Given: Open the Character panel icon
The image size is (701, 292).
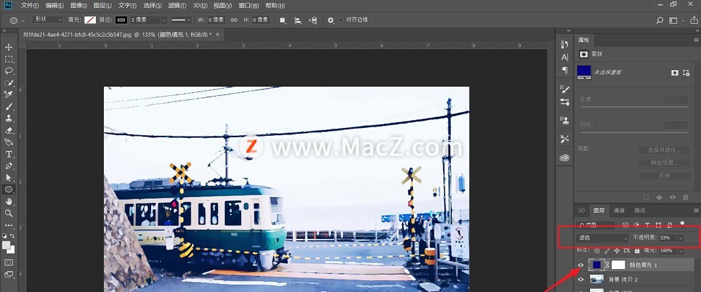Looking at the screenshot, I should pyautogui.click(x=564, y=57).
